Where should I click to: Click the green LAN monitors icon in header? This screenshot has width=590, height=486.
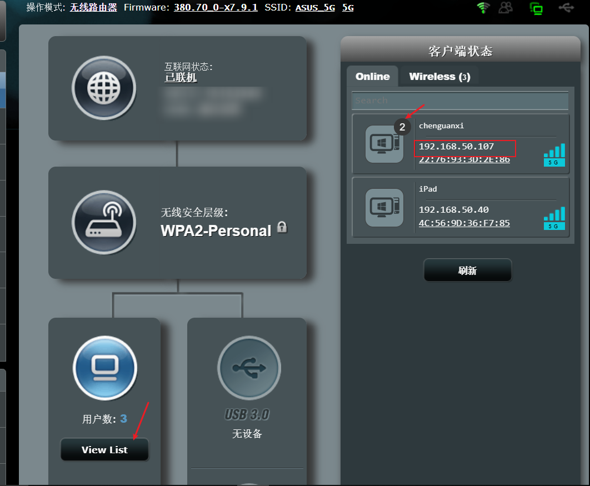tap(536, 8)
